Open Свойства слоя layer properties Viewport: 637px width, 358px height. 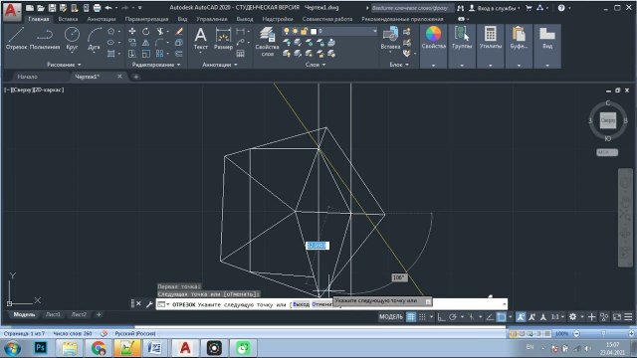click(x=267, y=42)
